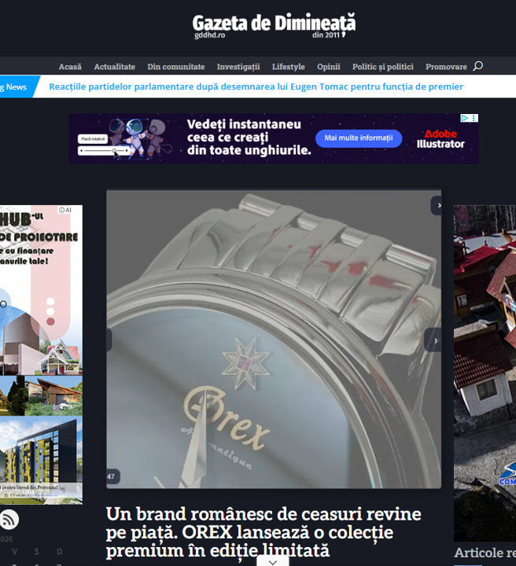Open Din comunitate section
516x566 pixels.
point(176,67)
